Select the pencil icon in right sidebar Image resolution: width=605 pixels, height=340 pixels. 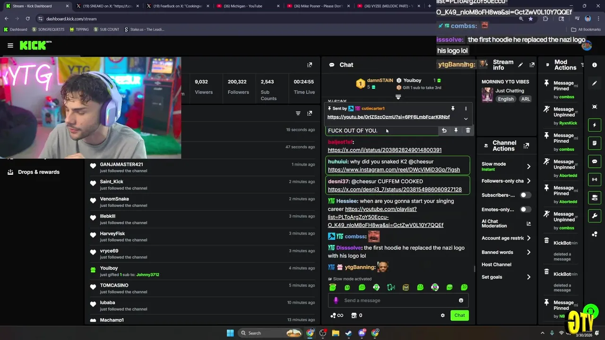coord(595,83)
